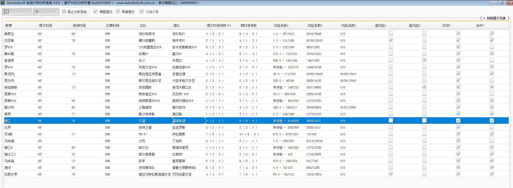Click the 即时进球数 column header

[x=248, y=25]
